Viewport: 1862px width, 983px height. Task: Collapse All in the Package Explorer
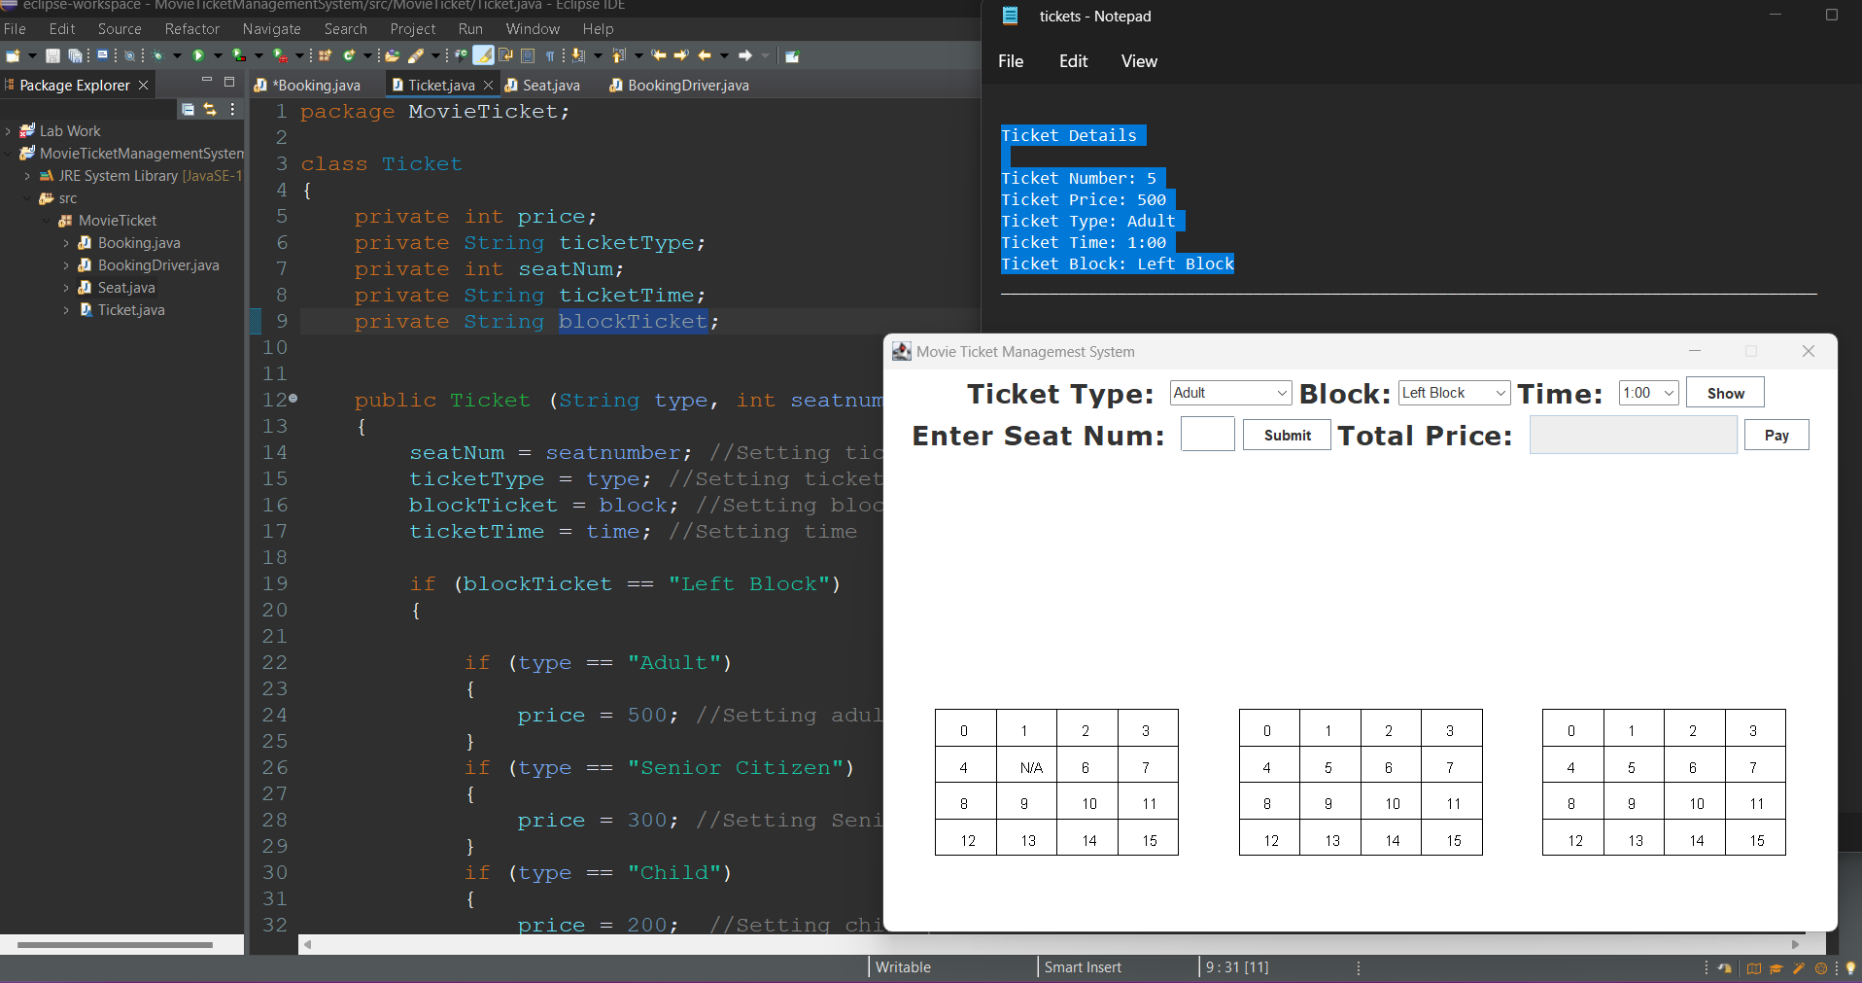pyautogui.click(x=188, y=109)
